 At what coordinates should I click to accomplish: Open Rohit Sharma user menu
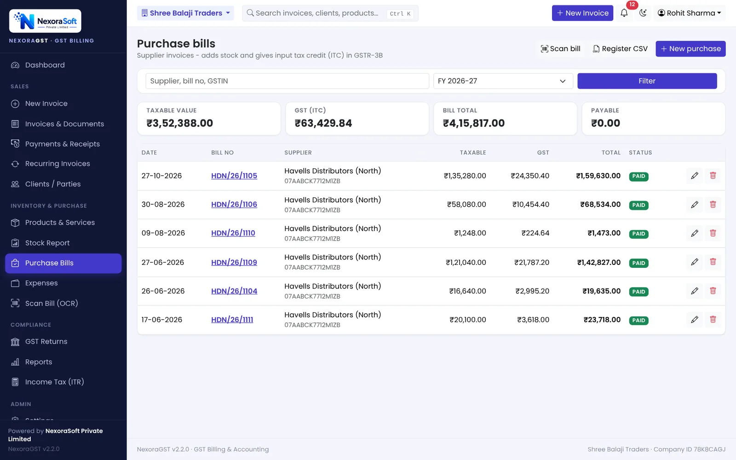[690, 13]
